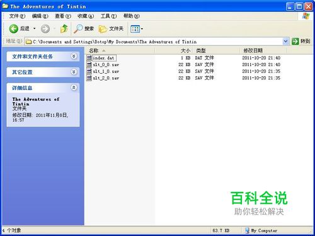Open the Back history dropdown arrow

(35, 28)
